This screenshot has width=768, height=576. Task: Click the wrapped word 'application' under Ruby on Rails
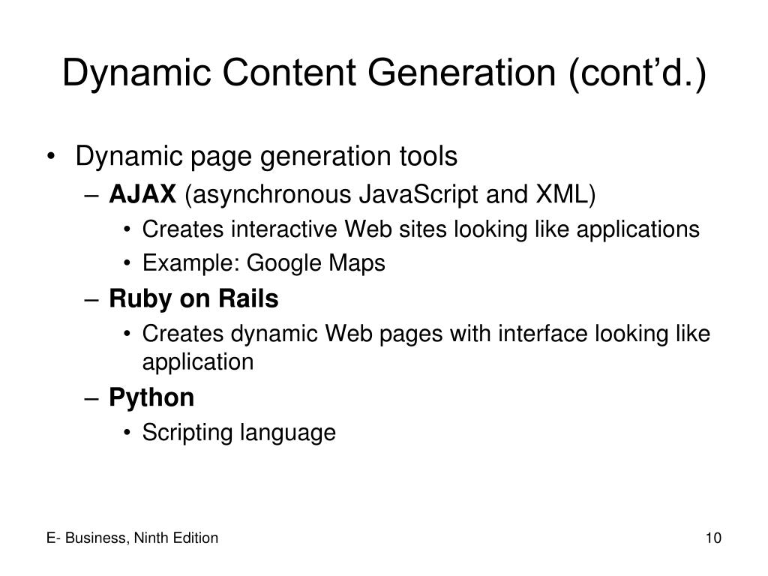[198, 363]
